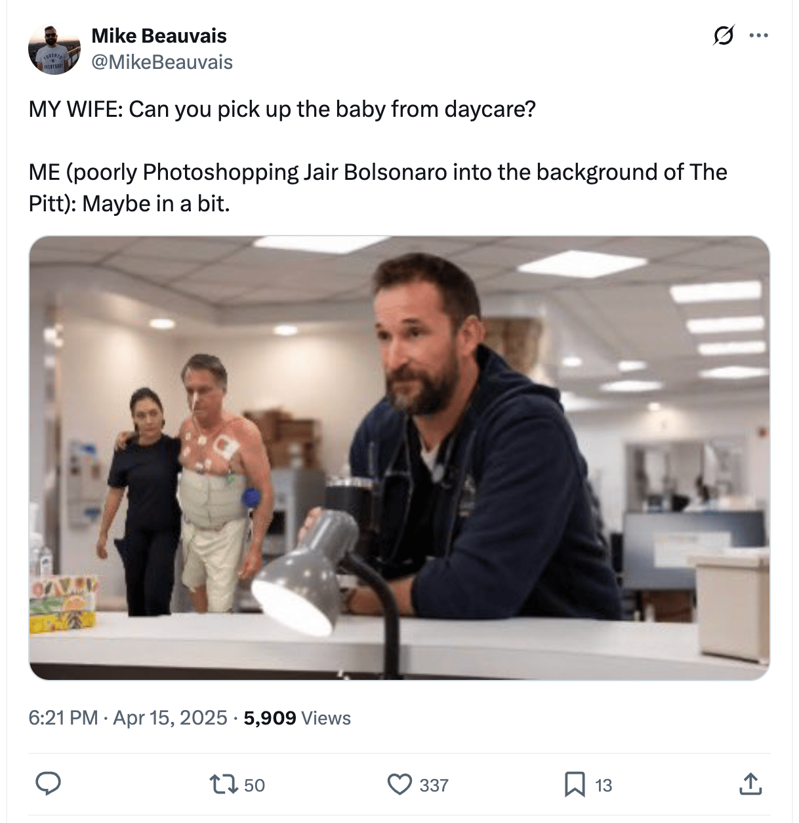Like the post with heart icon
Screen dimensions: 799x823
click(x=399, y=784)
